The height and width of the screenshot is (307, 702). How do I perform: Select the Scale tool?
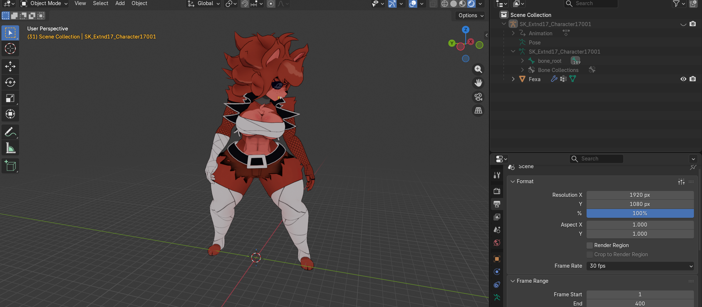(x=10, y=98)
